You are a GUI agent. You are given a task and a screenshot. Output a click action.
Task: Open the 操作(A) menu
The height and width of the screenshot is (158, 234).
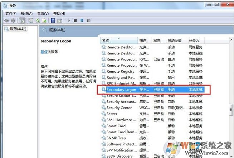pyautogui.click(x=27, y=14)
